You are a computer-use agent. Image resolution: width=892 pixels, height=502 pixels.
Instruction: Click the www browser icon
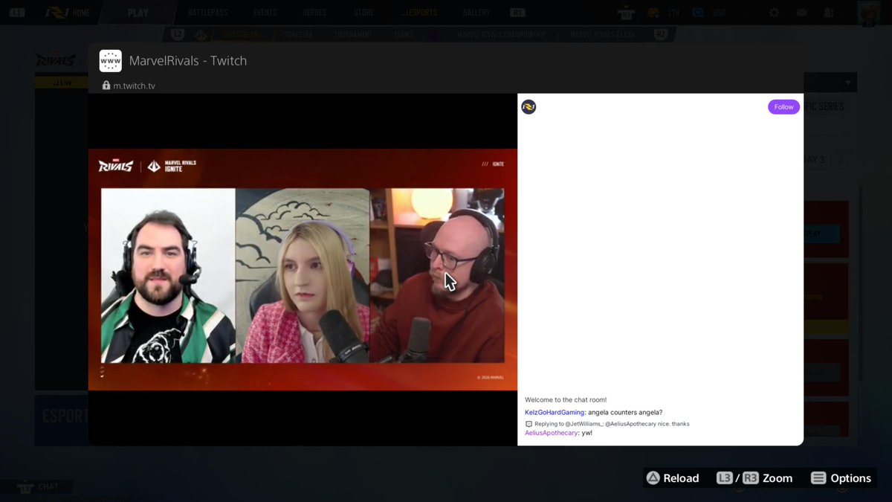click(x=111, y=61)
